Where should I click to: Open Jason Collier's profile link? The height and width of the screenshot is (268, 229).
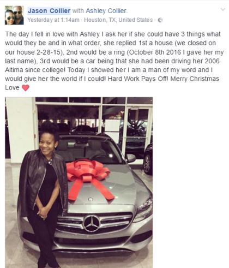49,11
